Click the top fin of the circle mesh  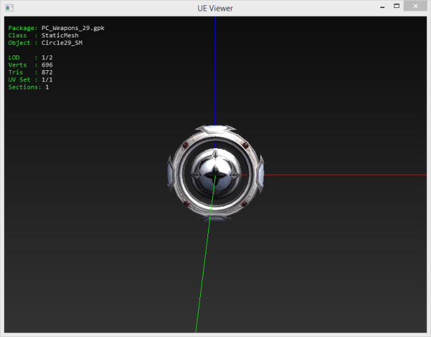pyautogui.click(x=215, y=128)
